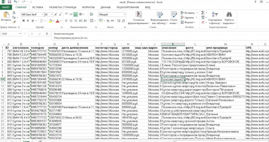Click the red font color A
Image resolution: width=269 pixels, height=142 pixels.
pos(57,21)
